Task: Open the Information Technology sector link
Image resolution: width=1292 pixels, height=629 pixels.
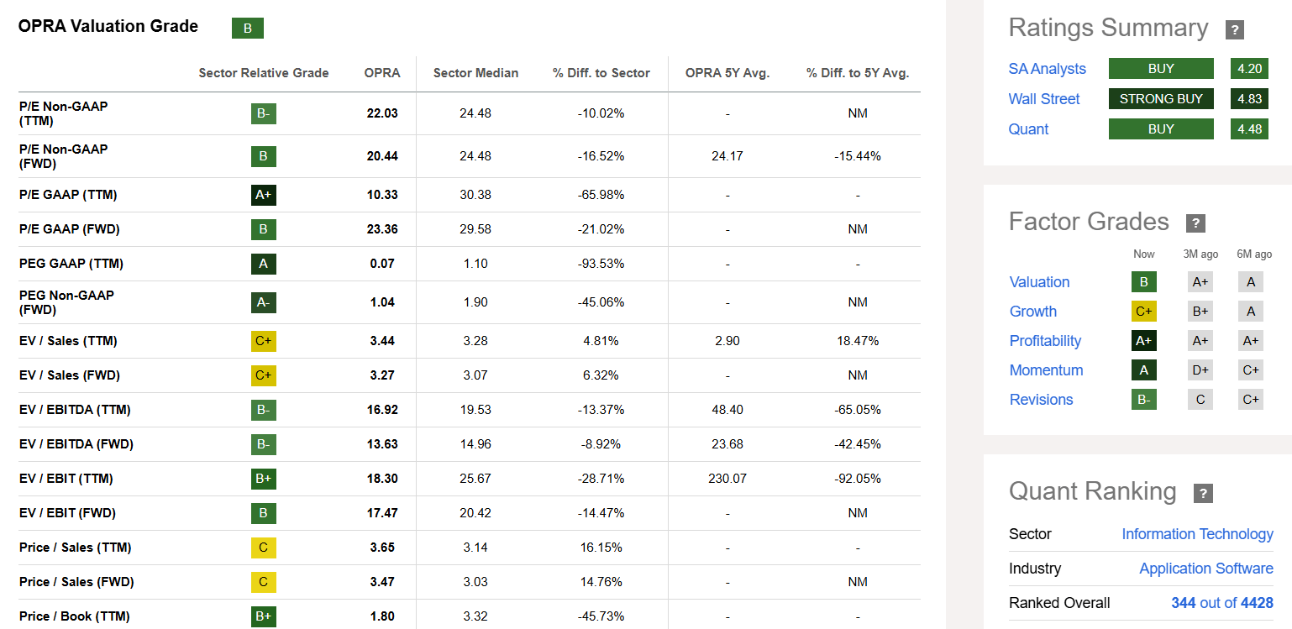Action: point(1197,534)
